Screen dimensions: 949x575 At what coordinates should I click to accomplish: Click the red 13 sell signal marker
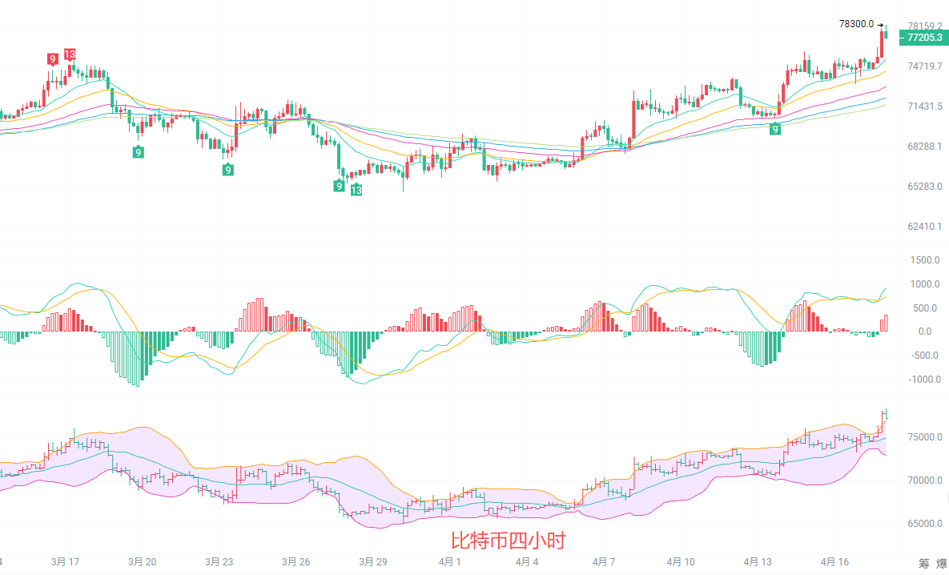click(x=70, y=54)
